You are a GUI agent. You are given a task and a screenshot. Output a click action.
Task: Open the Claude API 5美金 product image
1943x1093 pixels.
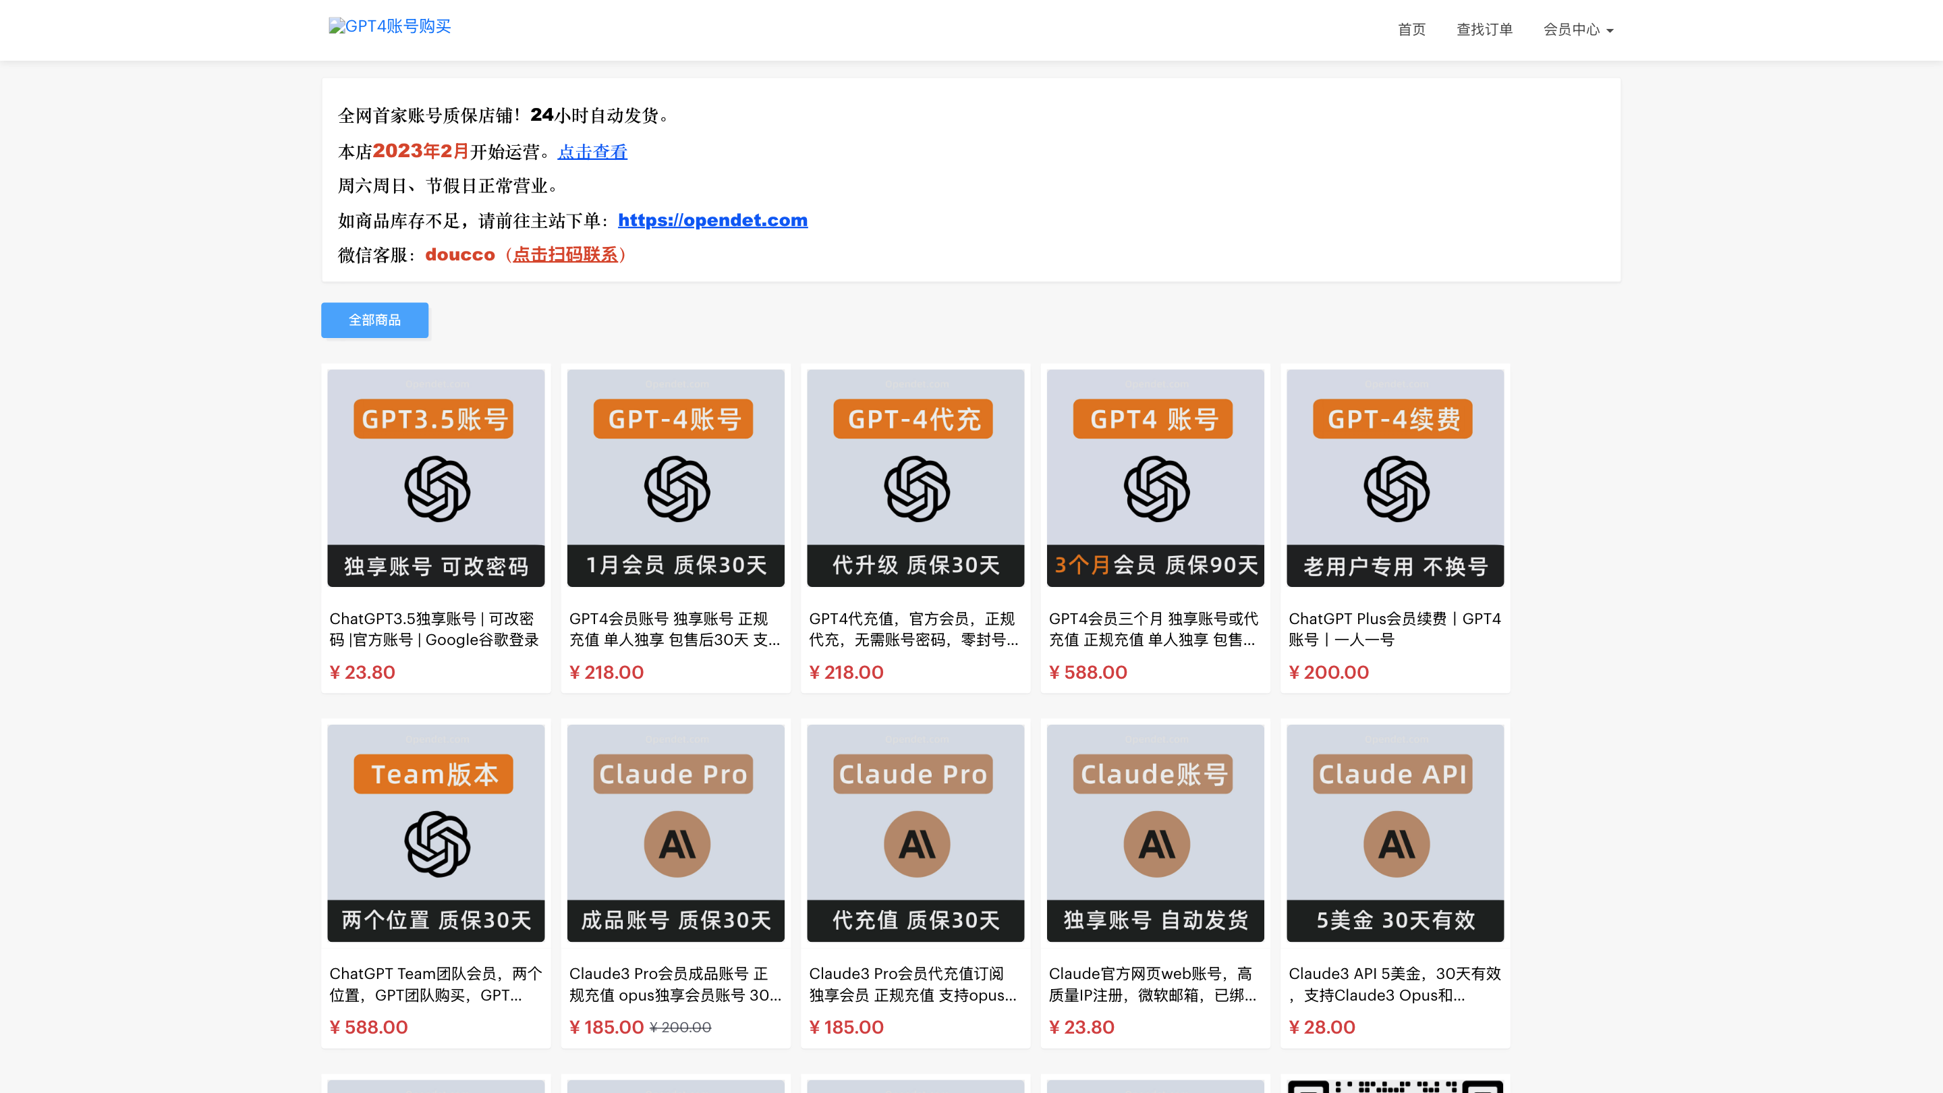[1395, 833]
